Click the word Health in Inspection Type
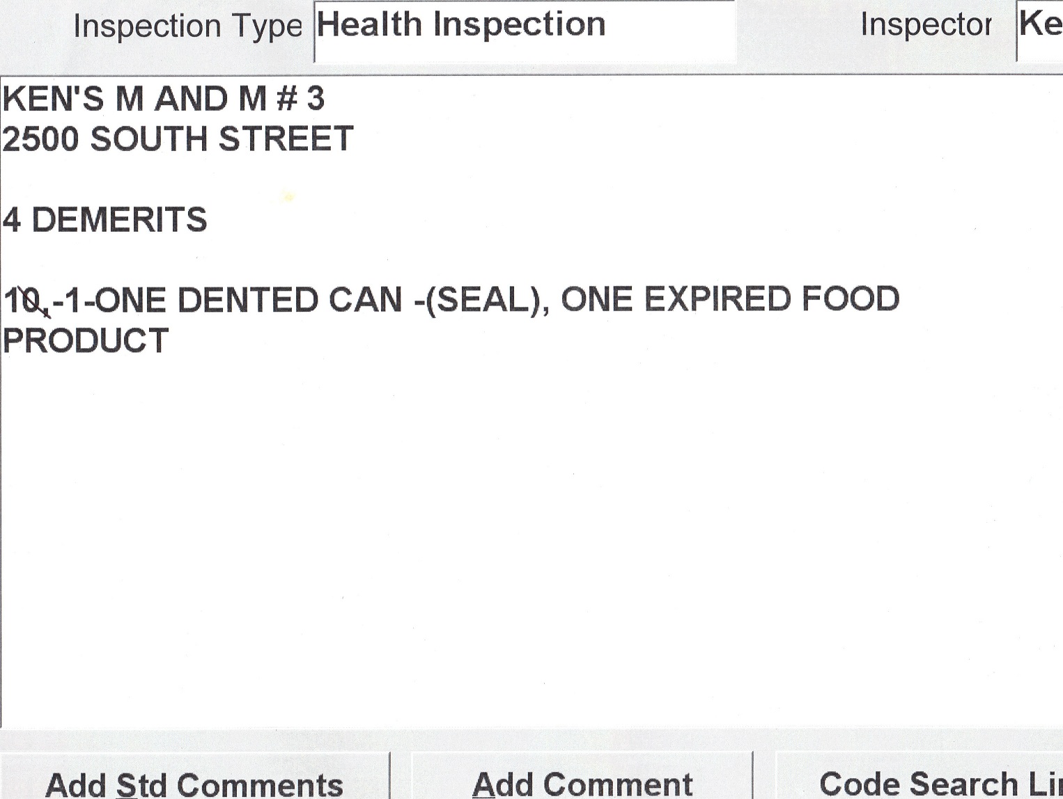 tap(369, 25)
